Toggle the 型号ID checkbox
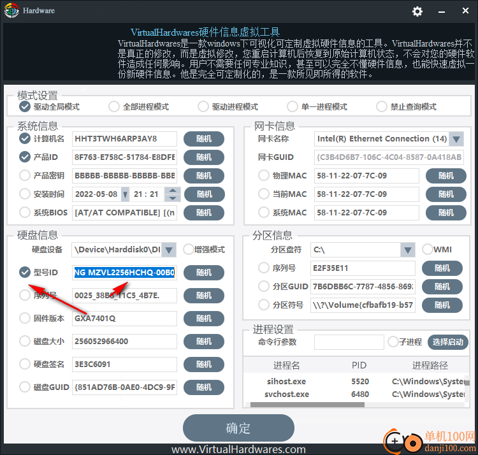Image resolution: width=478 pixels, height=455 pixels. pos(25,272)
